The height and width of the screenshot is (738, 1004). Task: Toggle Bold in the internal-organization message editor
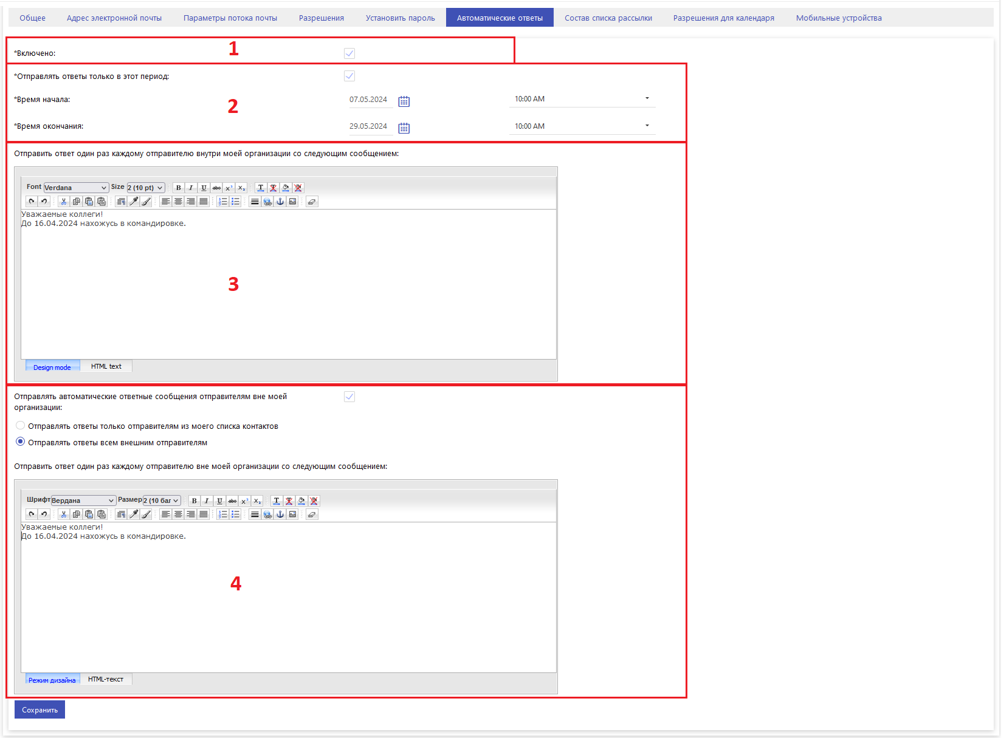(178, 188)
